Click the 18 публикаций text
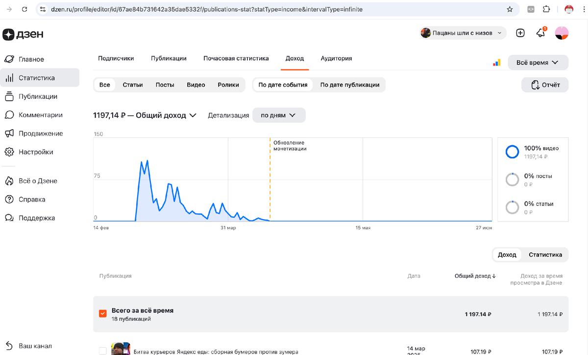Image resolution: width=588 pixels, height=355 pixels. 131,319
